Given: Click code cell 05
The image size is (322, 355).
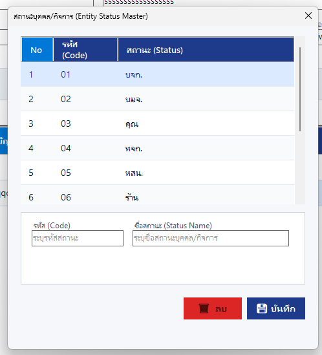Looking at the screenshot, I should (x=66, y=173).
